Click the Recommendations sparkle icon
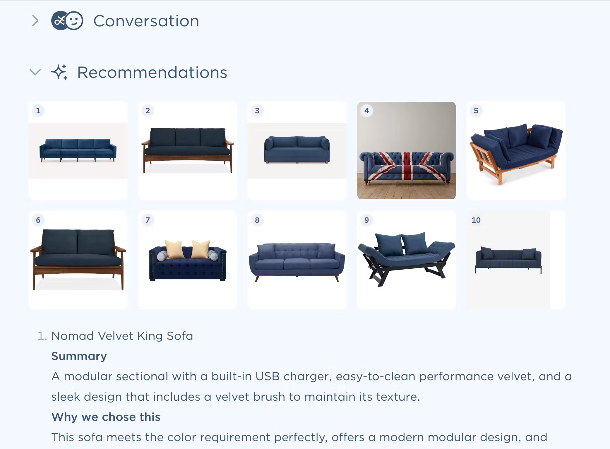Image resolution: width=610 pixels, height=449 pixels. 60,72
